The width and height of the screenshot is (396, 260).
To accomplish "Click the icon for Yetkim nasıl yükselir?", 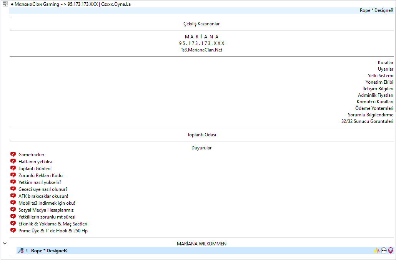I will [13, 182].
